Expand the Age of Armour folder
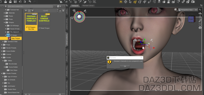 click(x=3, y=77)
